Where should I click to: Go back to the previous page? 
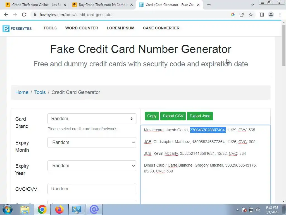(x=6, y=15)
